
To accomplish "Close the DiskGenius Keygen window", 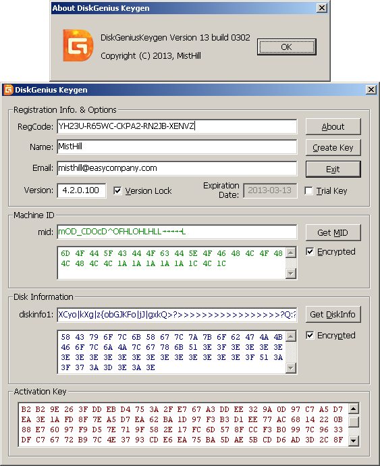I will (x=371, y=90).
